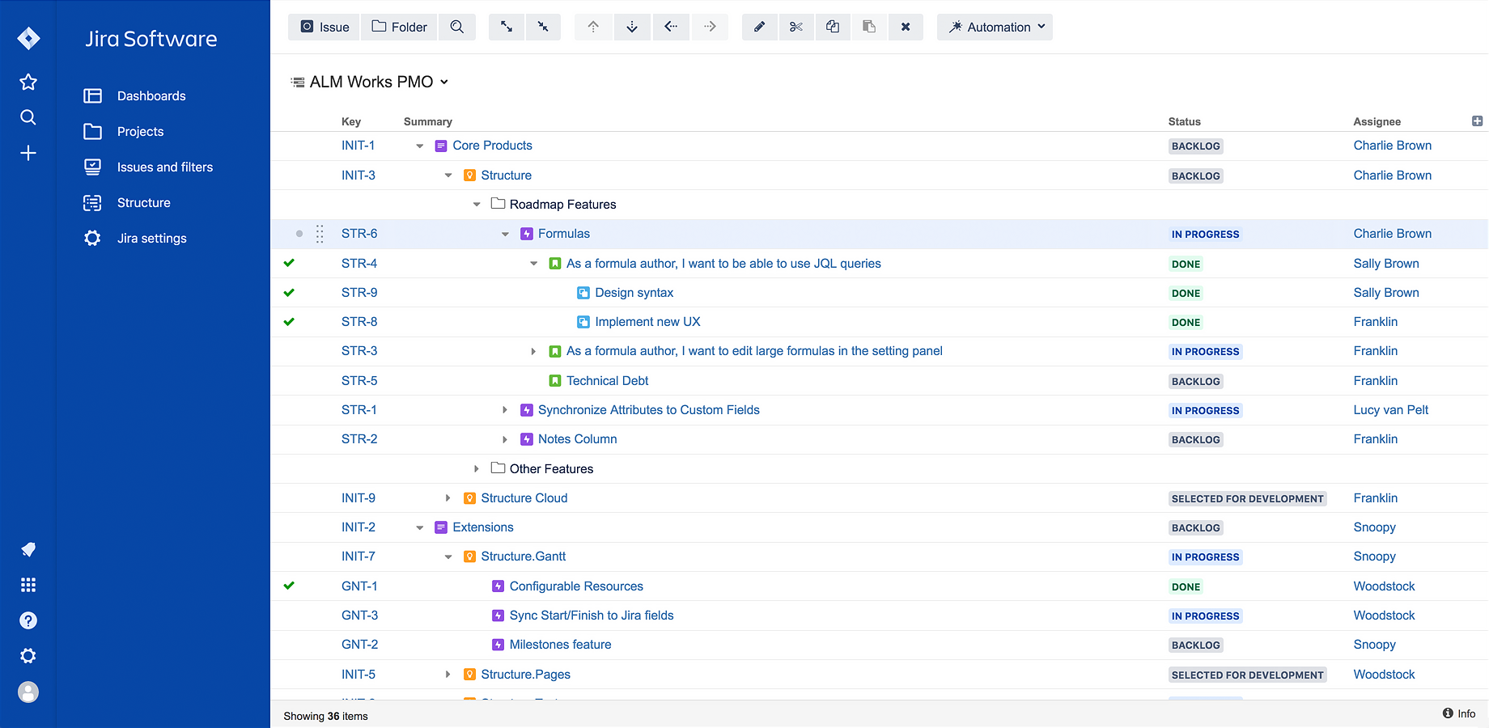The image size is (1489, 728).
Task: Open the STR-6 issue link
Action: [358, 233]
